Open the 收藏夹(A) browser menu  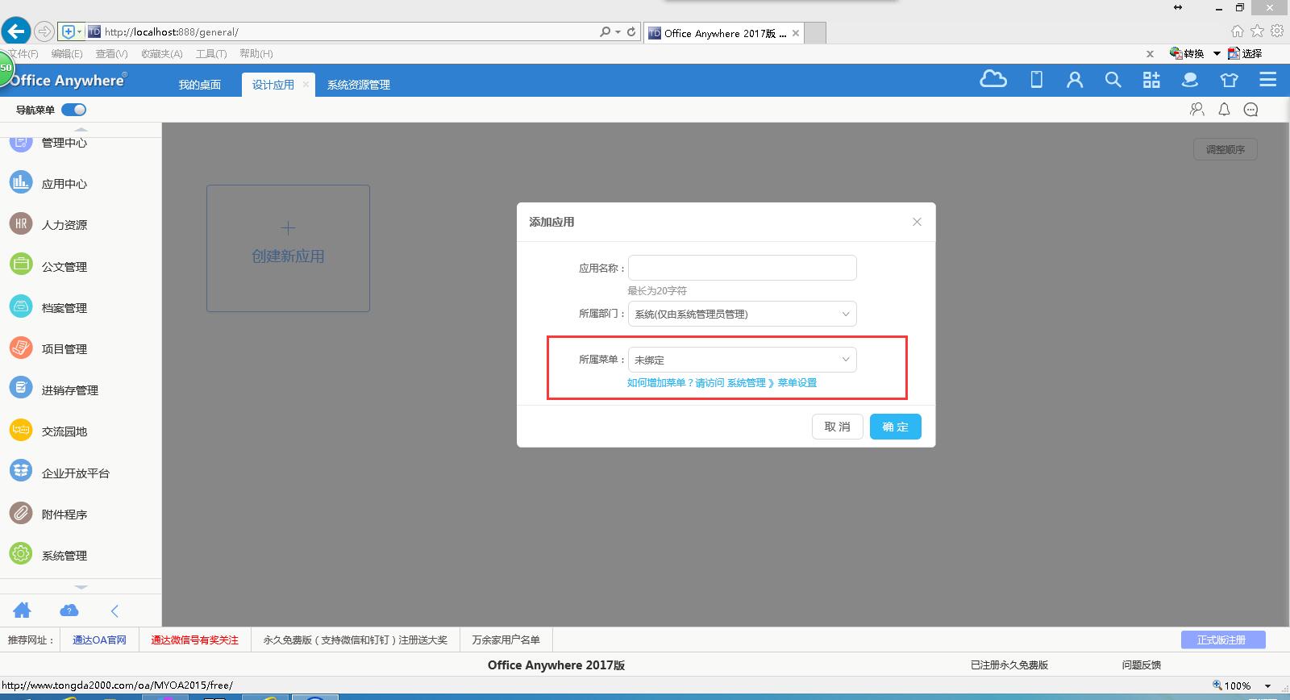(161, 53)
